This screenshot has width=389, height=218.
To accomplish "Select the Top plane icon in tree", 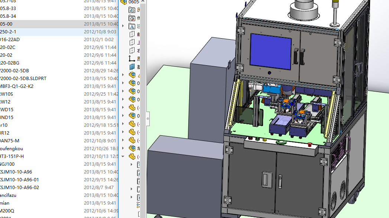I will (x=132, y=43).
